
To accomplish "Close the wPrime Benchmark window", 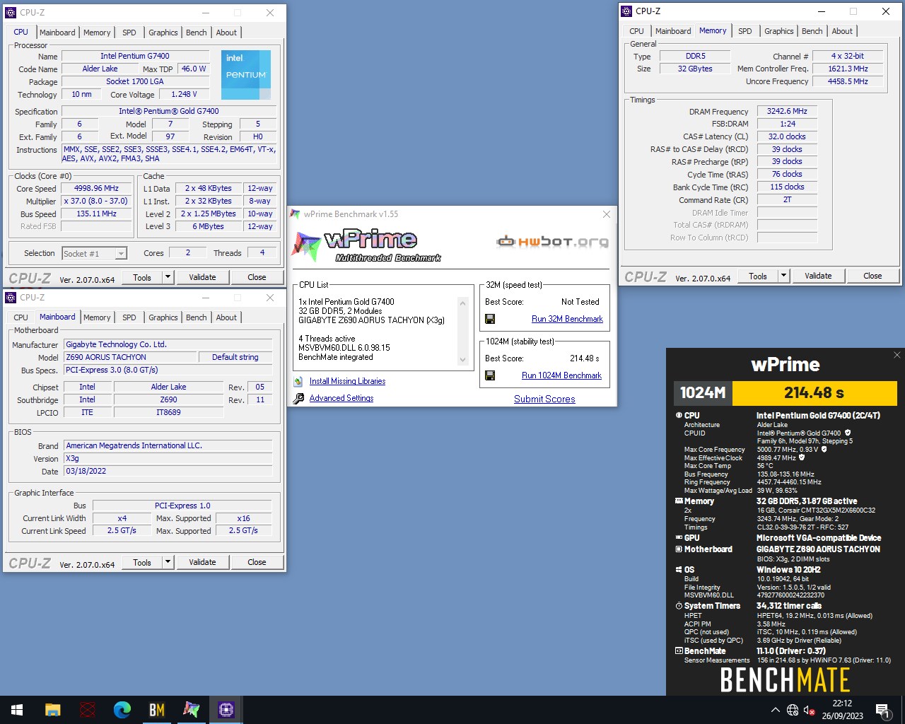I will [606, 214].
